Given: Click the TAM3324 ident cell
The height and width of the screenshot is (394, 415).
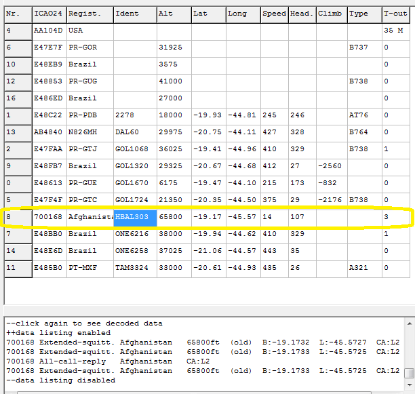Looking at the screenshot, I should 134,268.
